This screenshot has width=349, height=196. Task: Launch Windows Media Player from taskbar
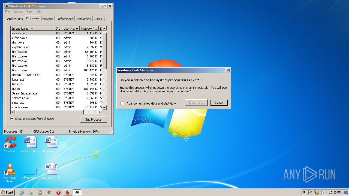click(x=40, y=192)
